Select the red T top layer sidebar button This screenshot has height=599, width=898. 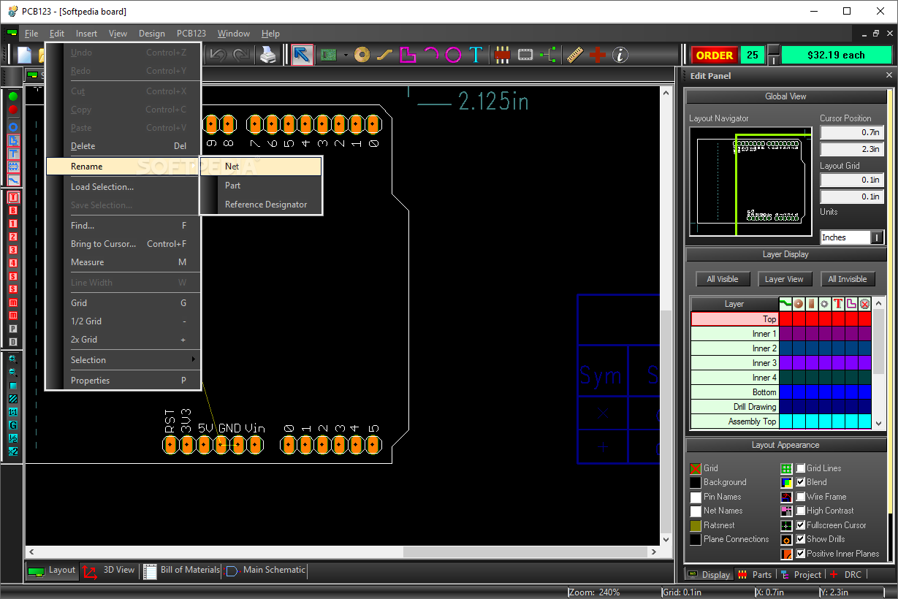pos(13,197)
